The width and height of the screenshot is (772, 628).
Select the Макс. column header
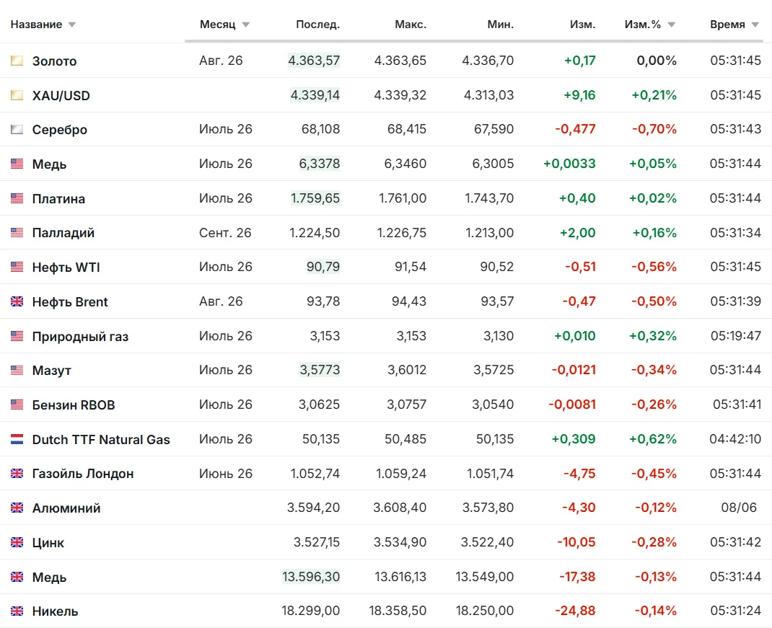pyautogui.click(x=411, y=25)
